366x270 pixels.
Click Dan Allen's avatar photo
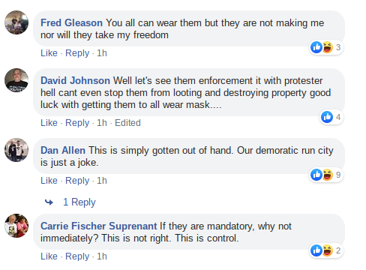pyautogui.click(x=16, y=150)
